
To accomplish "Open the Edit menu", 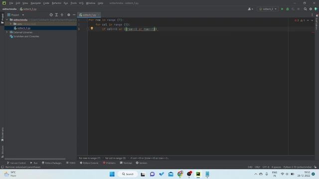I will click(x=18, y=3).
